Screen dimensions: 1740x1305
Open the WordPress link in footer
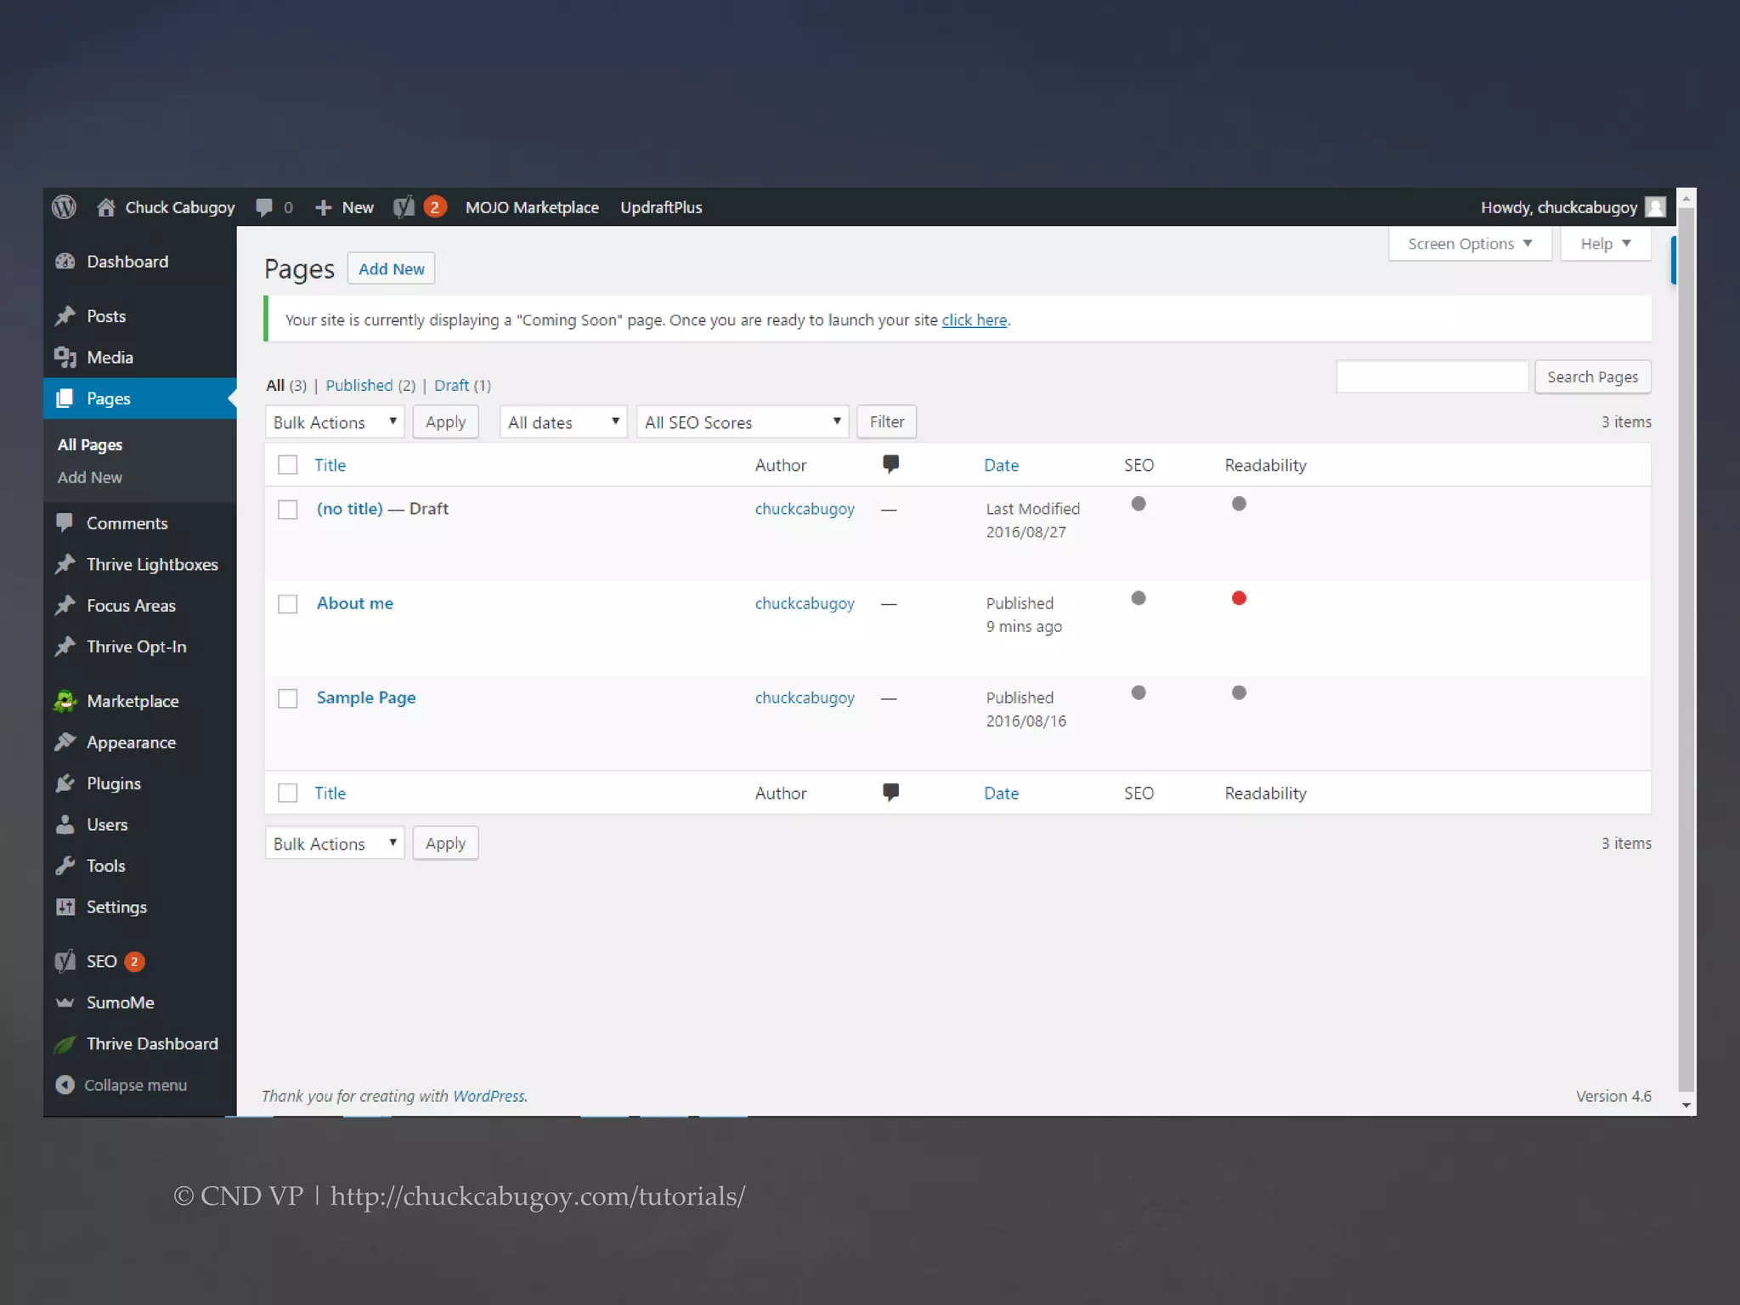click(x=489, y=1096)
